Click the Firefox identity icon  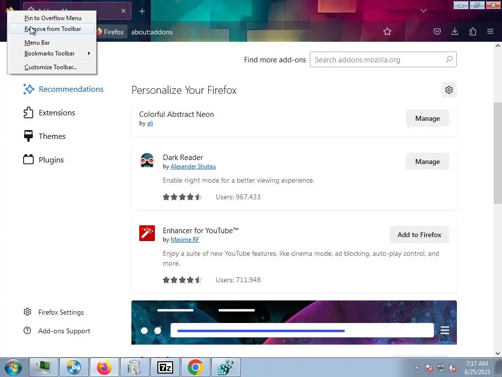pos(111,32)
